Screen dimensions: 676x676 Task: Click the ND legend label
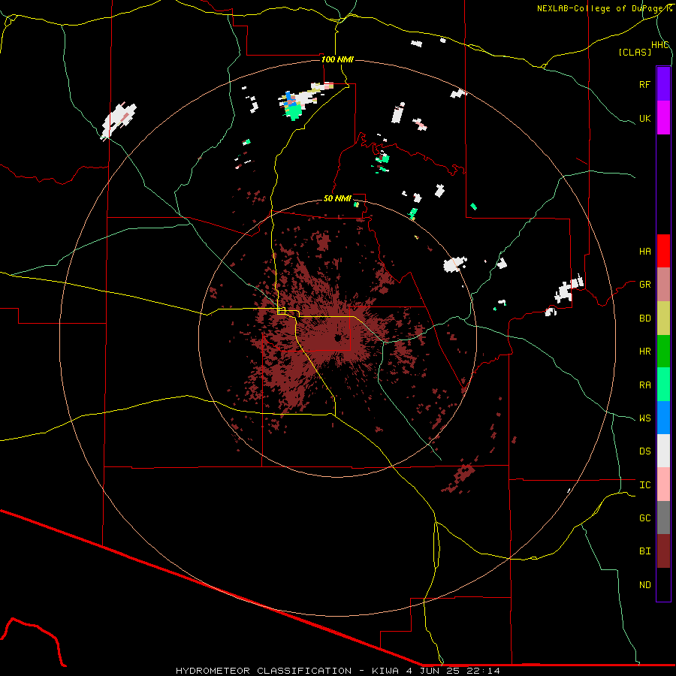[x=644, y=584]
